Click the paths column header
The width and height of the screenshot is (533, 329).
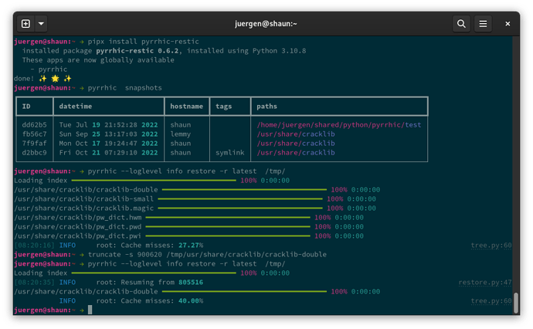266,106
